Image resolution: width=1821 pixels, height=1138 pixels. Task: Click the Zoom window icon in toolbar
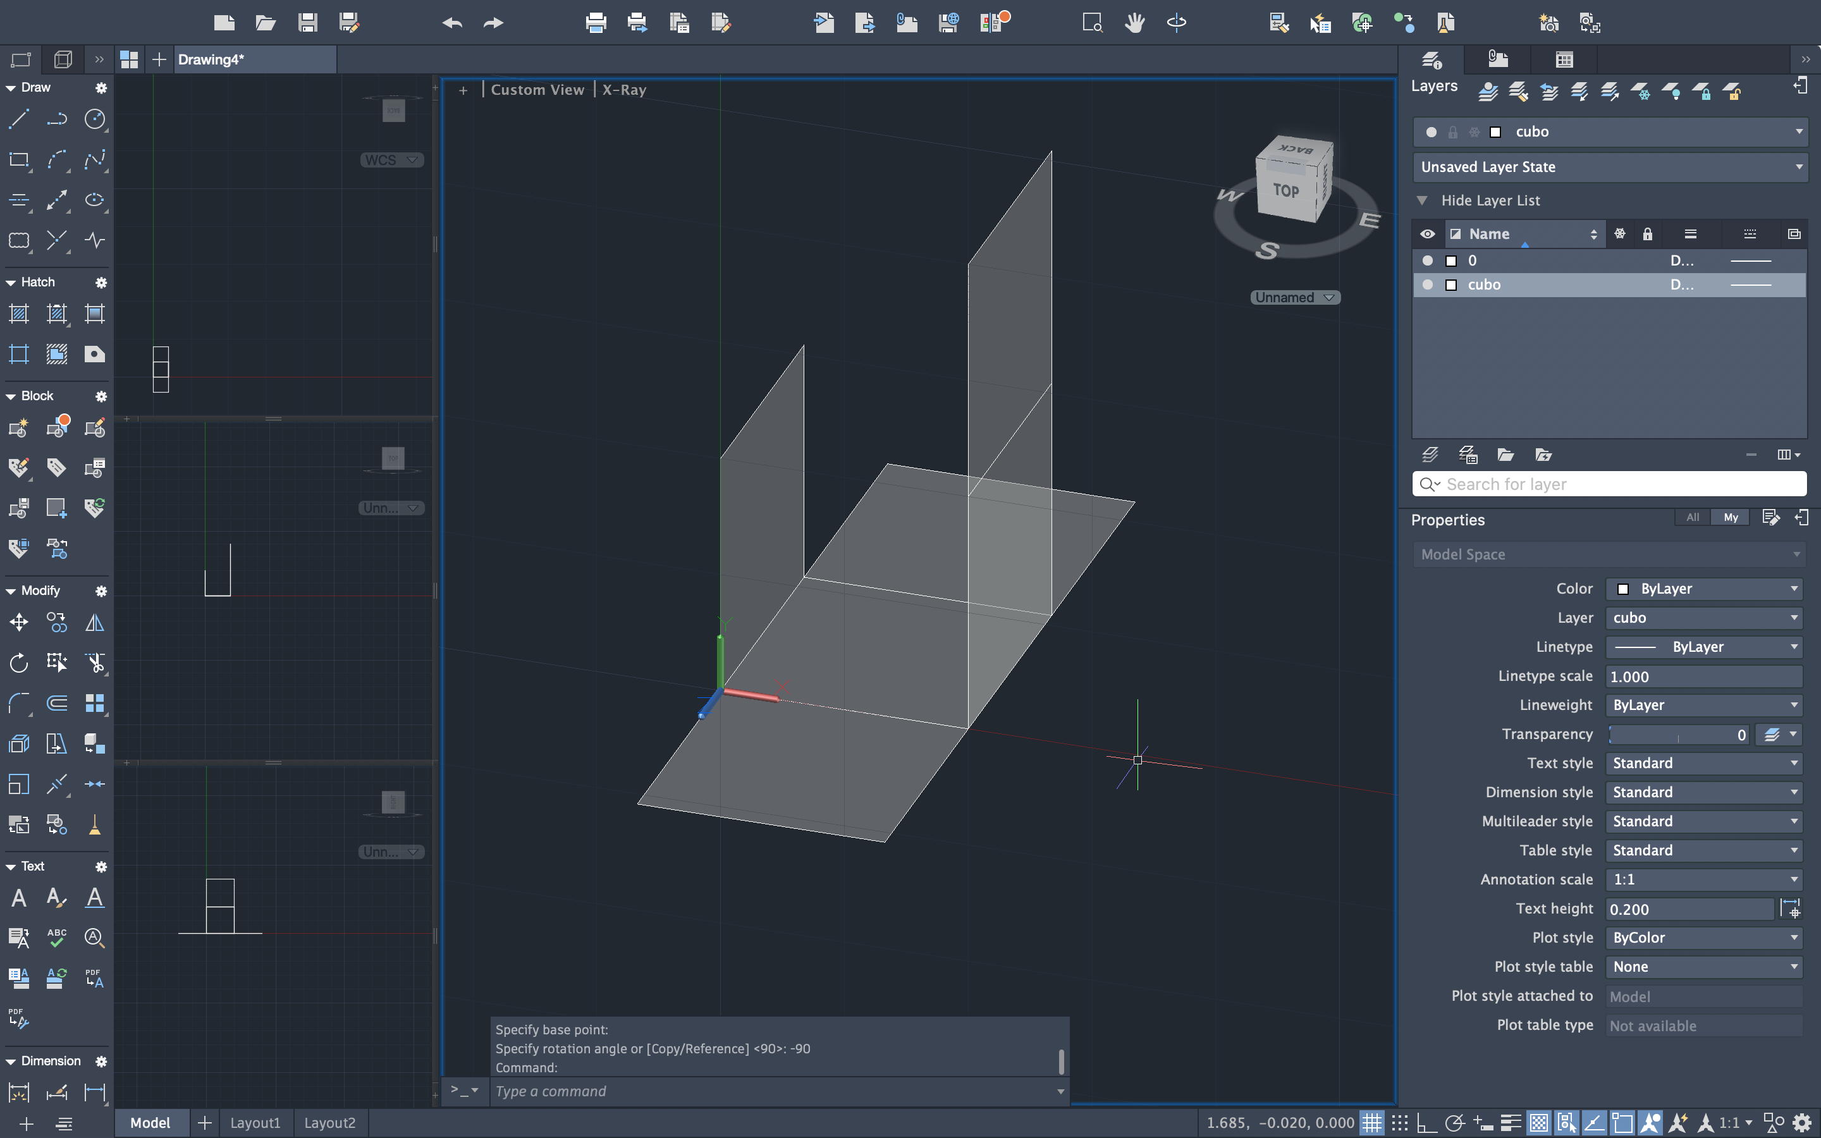[1093, 23]
